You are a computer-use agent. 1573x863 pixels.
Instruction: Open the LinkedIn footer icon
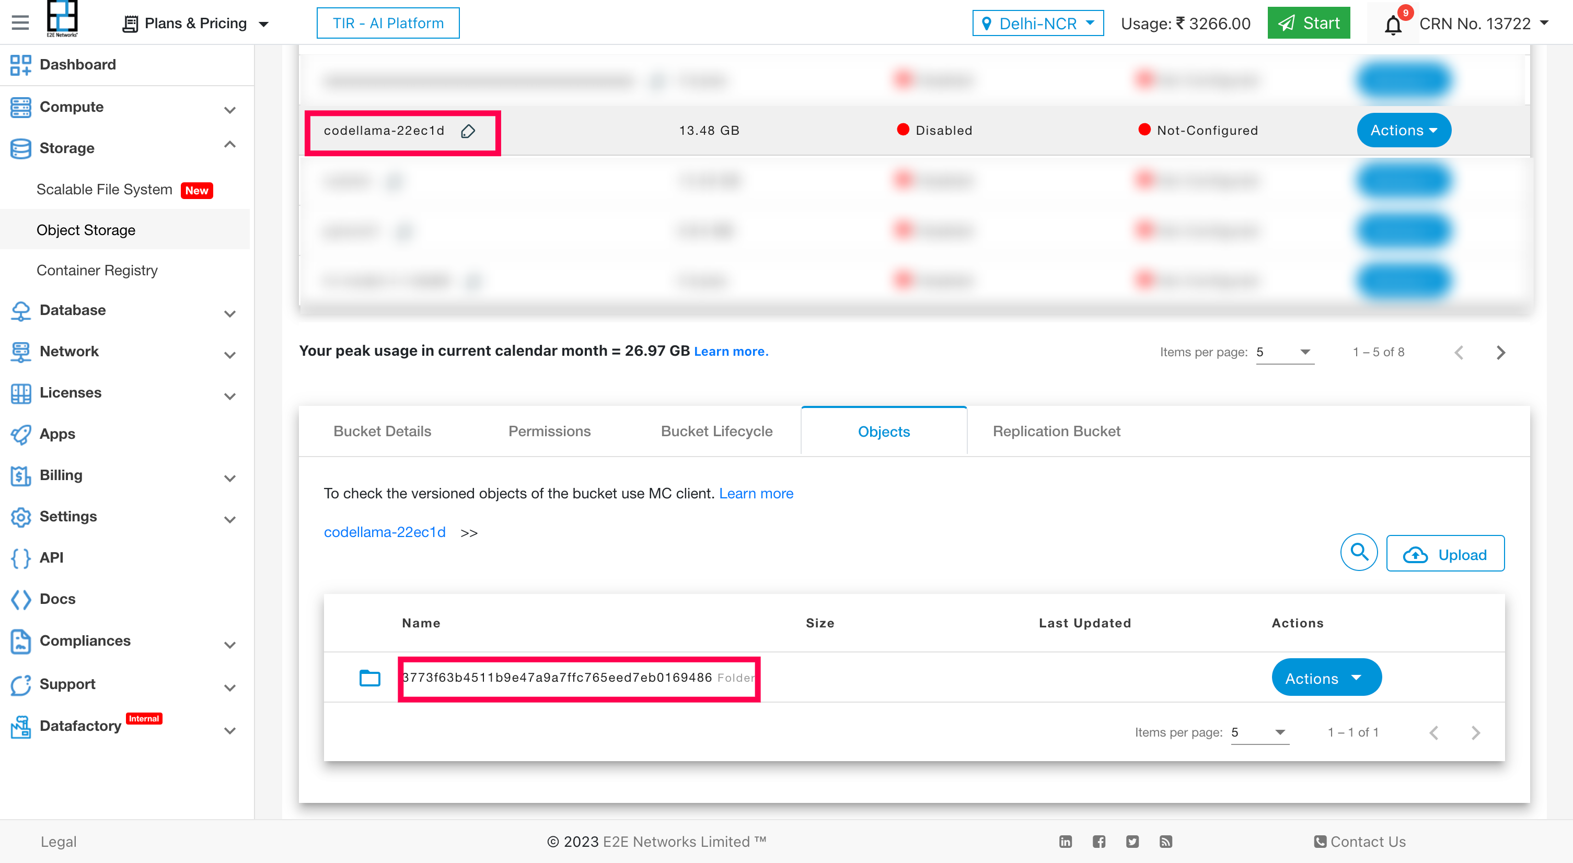pos(1065,842)
